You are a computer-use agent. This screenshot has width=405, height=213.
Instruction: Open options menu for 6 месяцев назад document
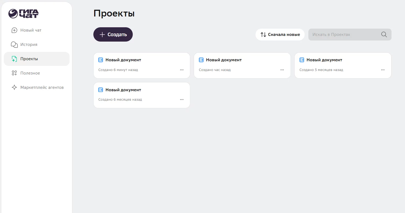tap(182, 100)
